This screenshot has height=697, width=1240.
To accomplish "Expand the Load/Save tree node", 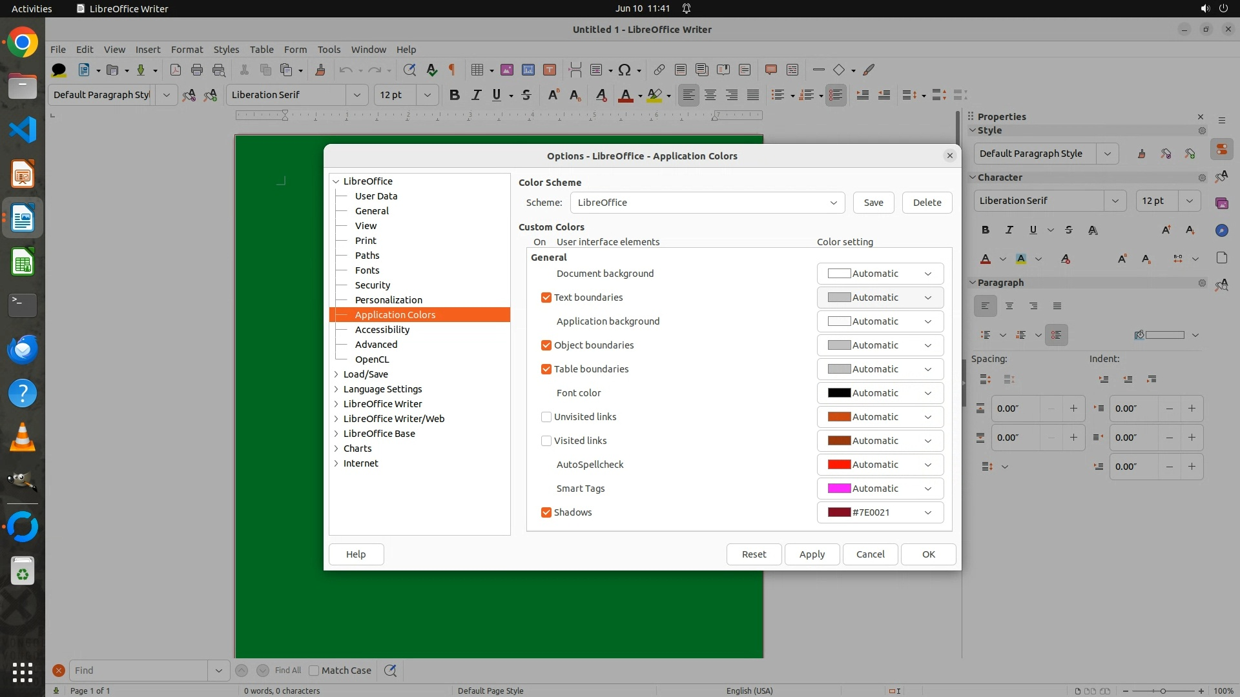I will click(336, 374).
